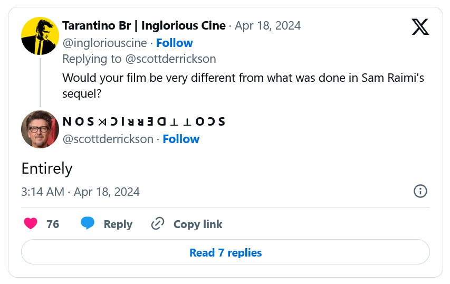Open the @scottderrickson handle below name
The width and height of the screenshot is (450, 284).
[x=108, y=139]
